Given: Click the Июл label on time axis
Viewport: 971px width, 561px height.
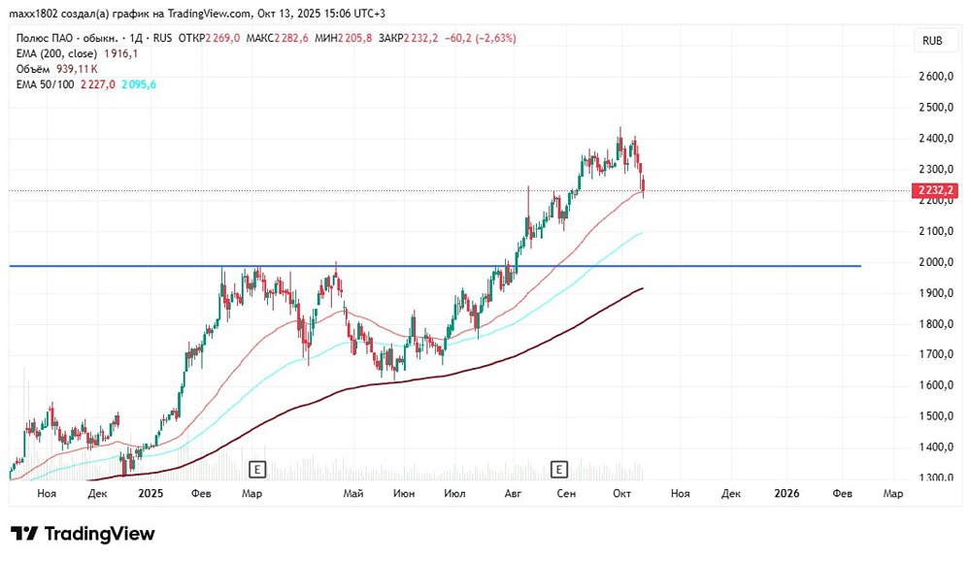Looking at the screenshot, I should point(454,493).
